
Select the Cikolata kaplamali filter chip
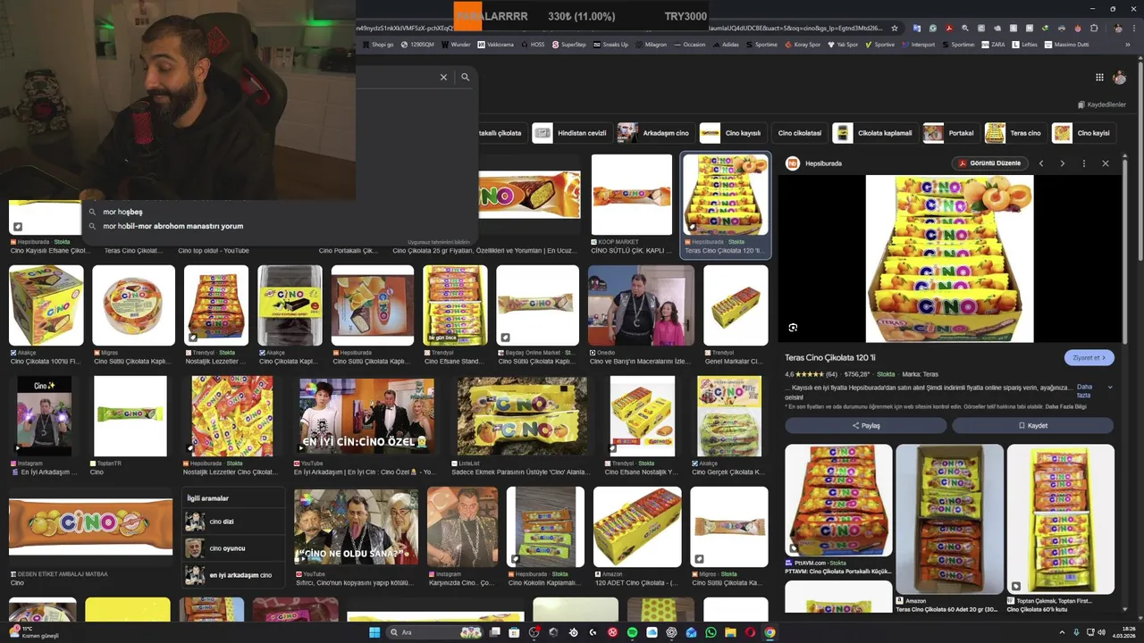874,133
